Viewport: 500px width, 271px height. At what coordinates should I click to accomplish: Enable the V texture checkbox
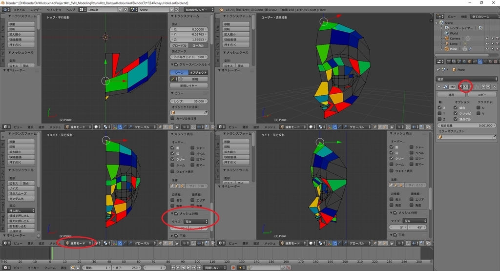tap(479, 113)
